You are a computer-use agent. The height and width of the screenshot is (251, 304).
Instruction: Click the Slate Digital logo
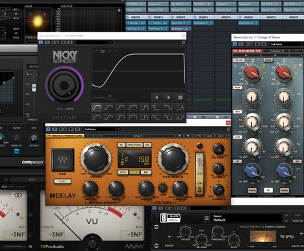click(x=170, y=218)
